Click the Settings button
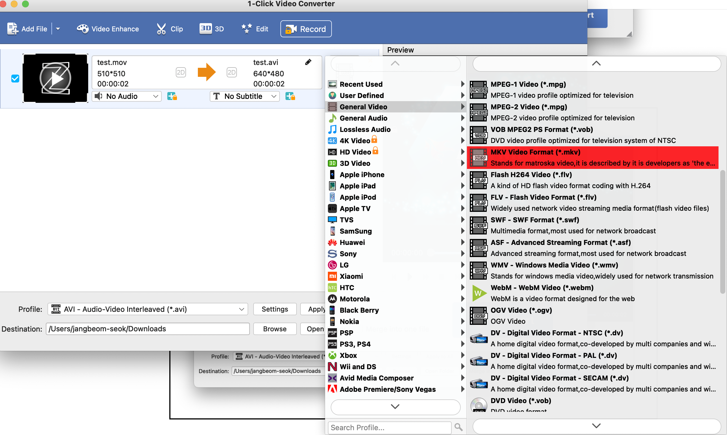 click(x=274, y=309)
